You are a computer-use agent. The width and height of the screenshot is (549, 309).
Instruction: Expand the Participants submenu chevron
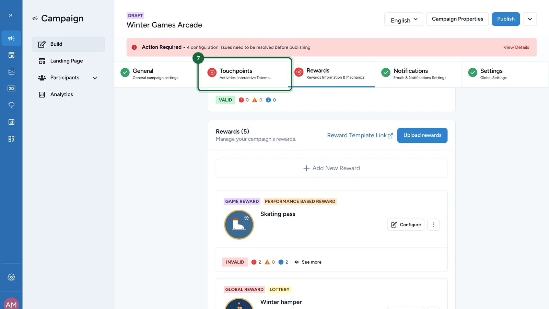pos(95,78)
